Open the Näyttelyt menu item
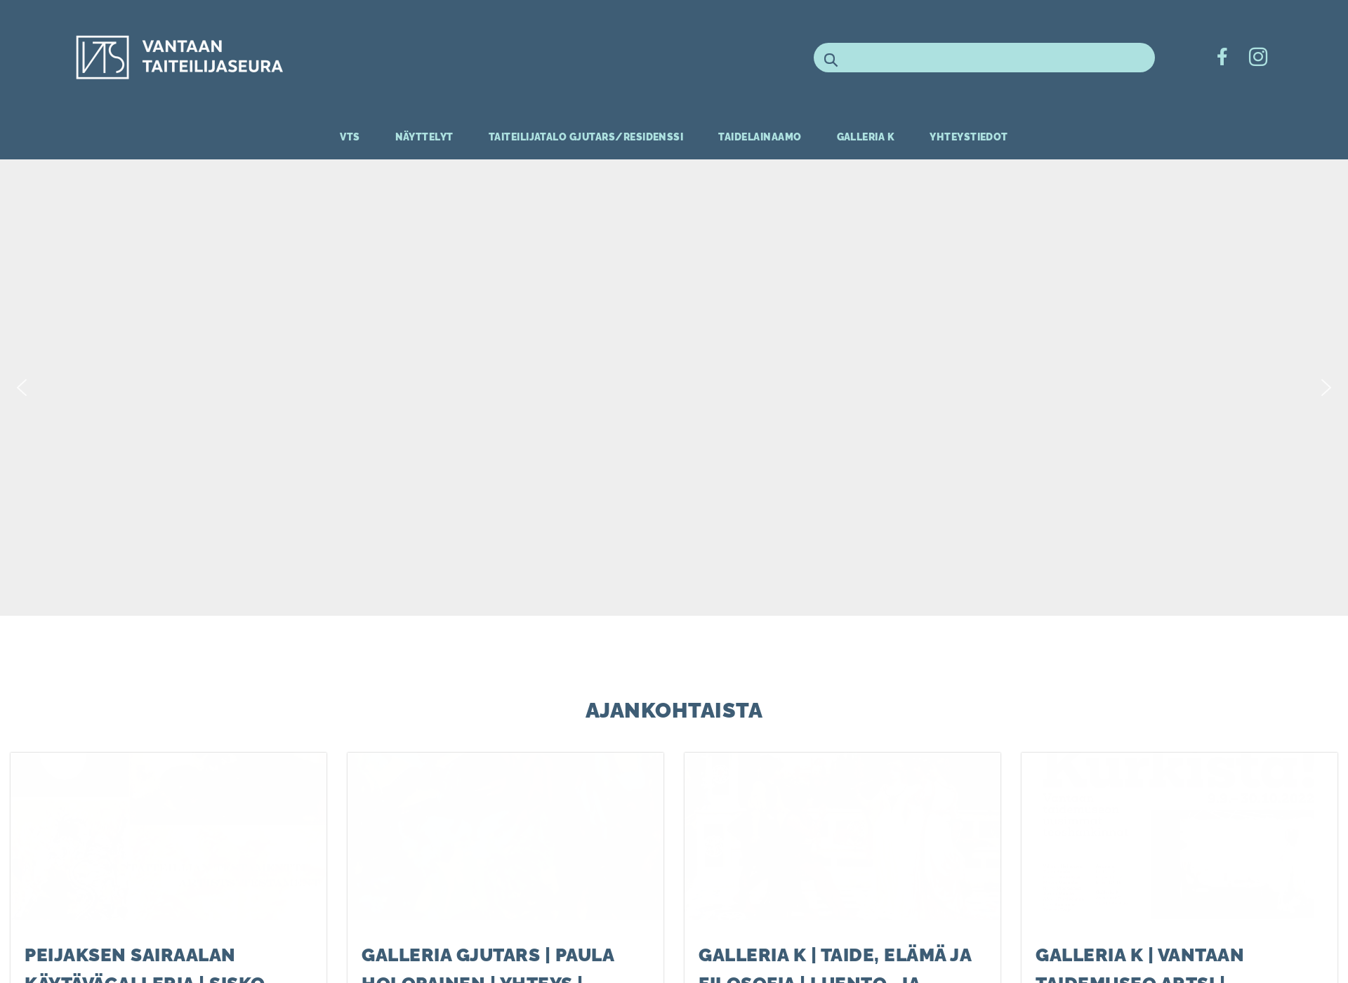1348x983 pixels. [x=424, y=137]
